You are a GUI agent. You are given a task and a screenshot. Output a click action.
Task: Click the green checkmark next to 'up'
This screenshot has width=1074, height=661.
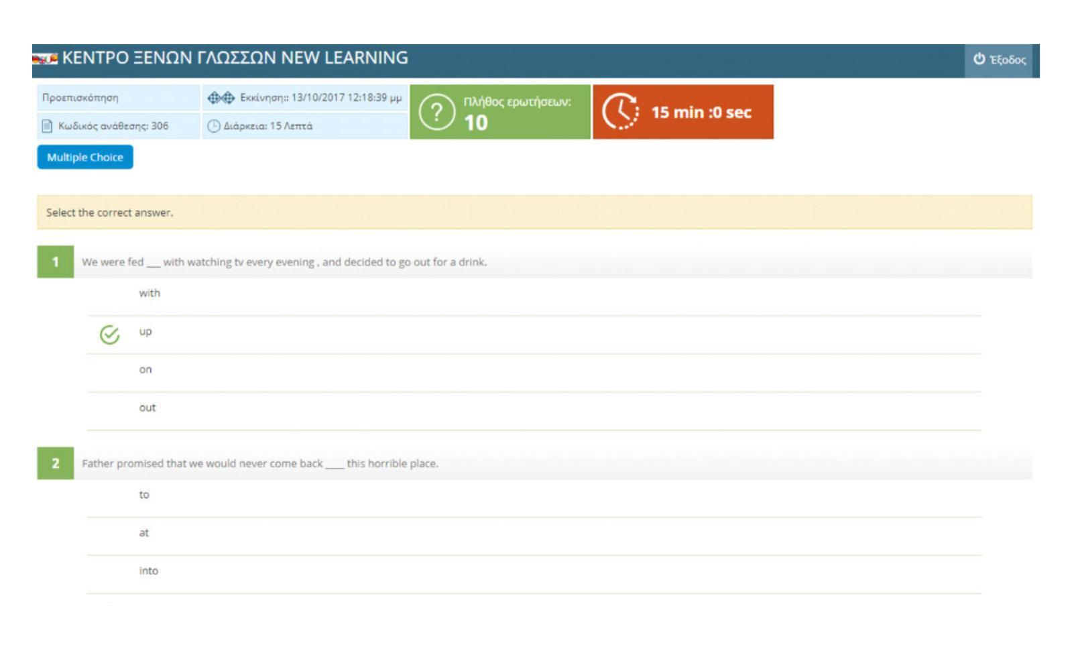pos(109,335)
